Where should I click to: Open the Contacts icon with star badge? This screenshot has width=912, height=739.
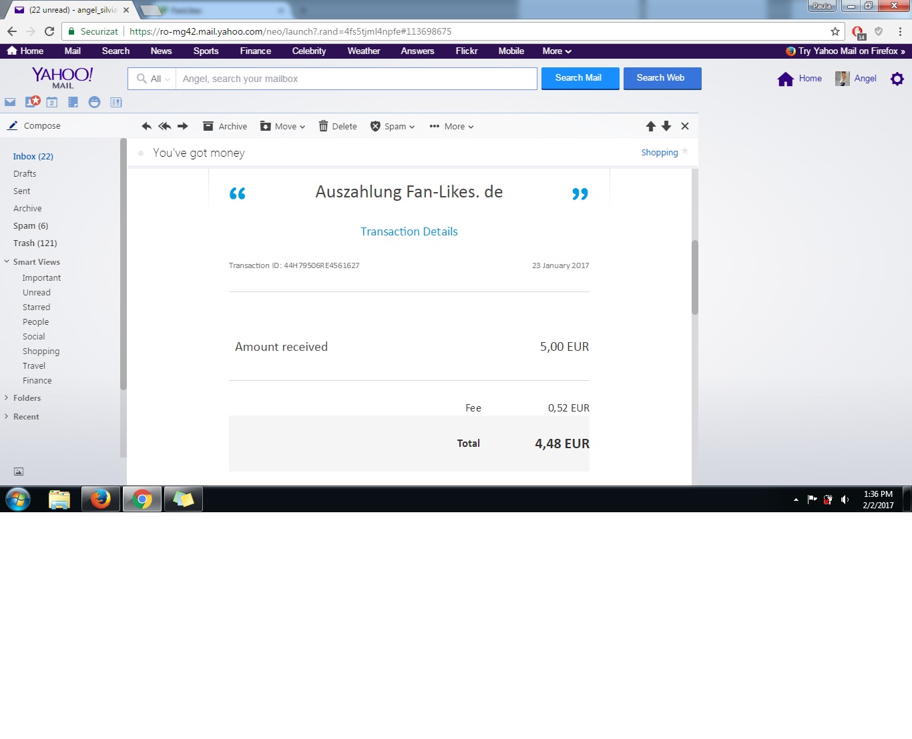(32, 102)
